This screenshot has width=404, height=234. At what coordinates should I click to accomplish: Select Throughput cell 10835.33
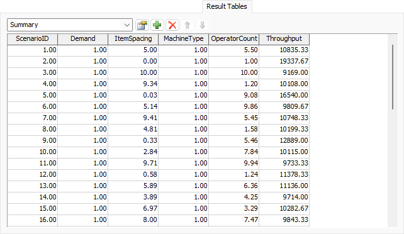pos(284,50)
